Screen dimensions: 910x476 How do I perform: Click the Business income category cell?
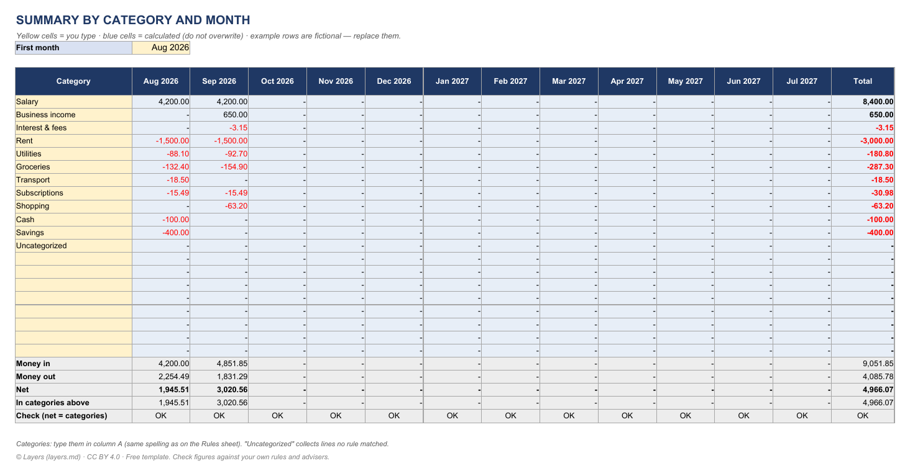[x=74, y=115]
